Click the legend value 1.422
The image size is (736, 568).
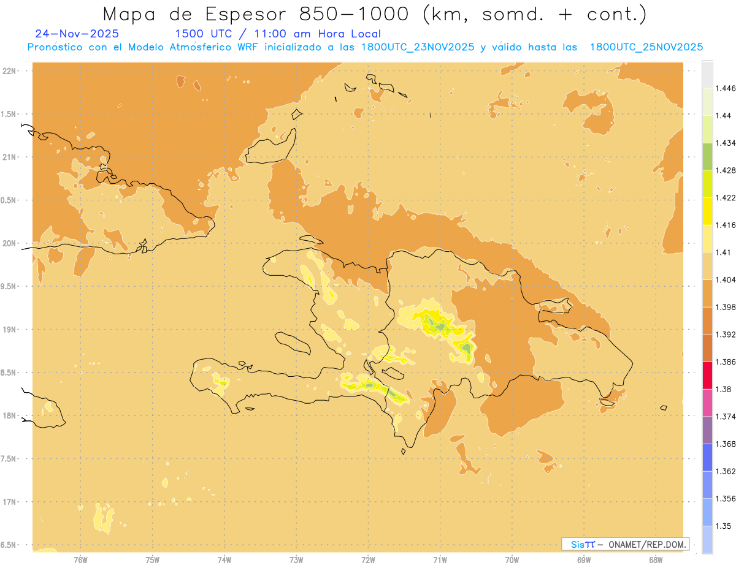(x=725, y=197)
